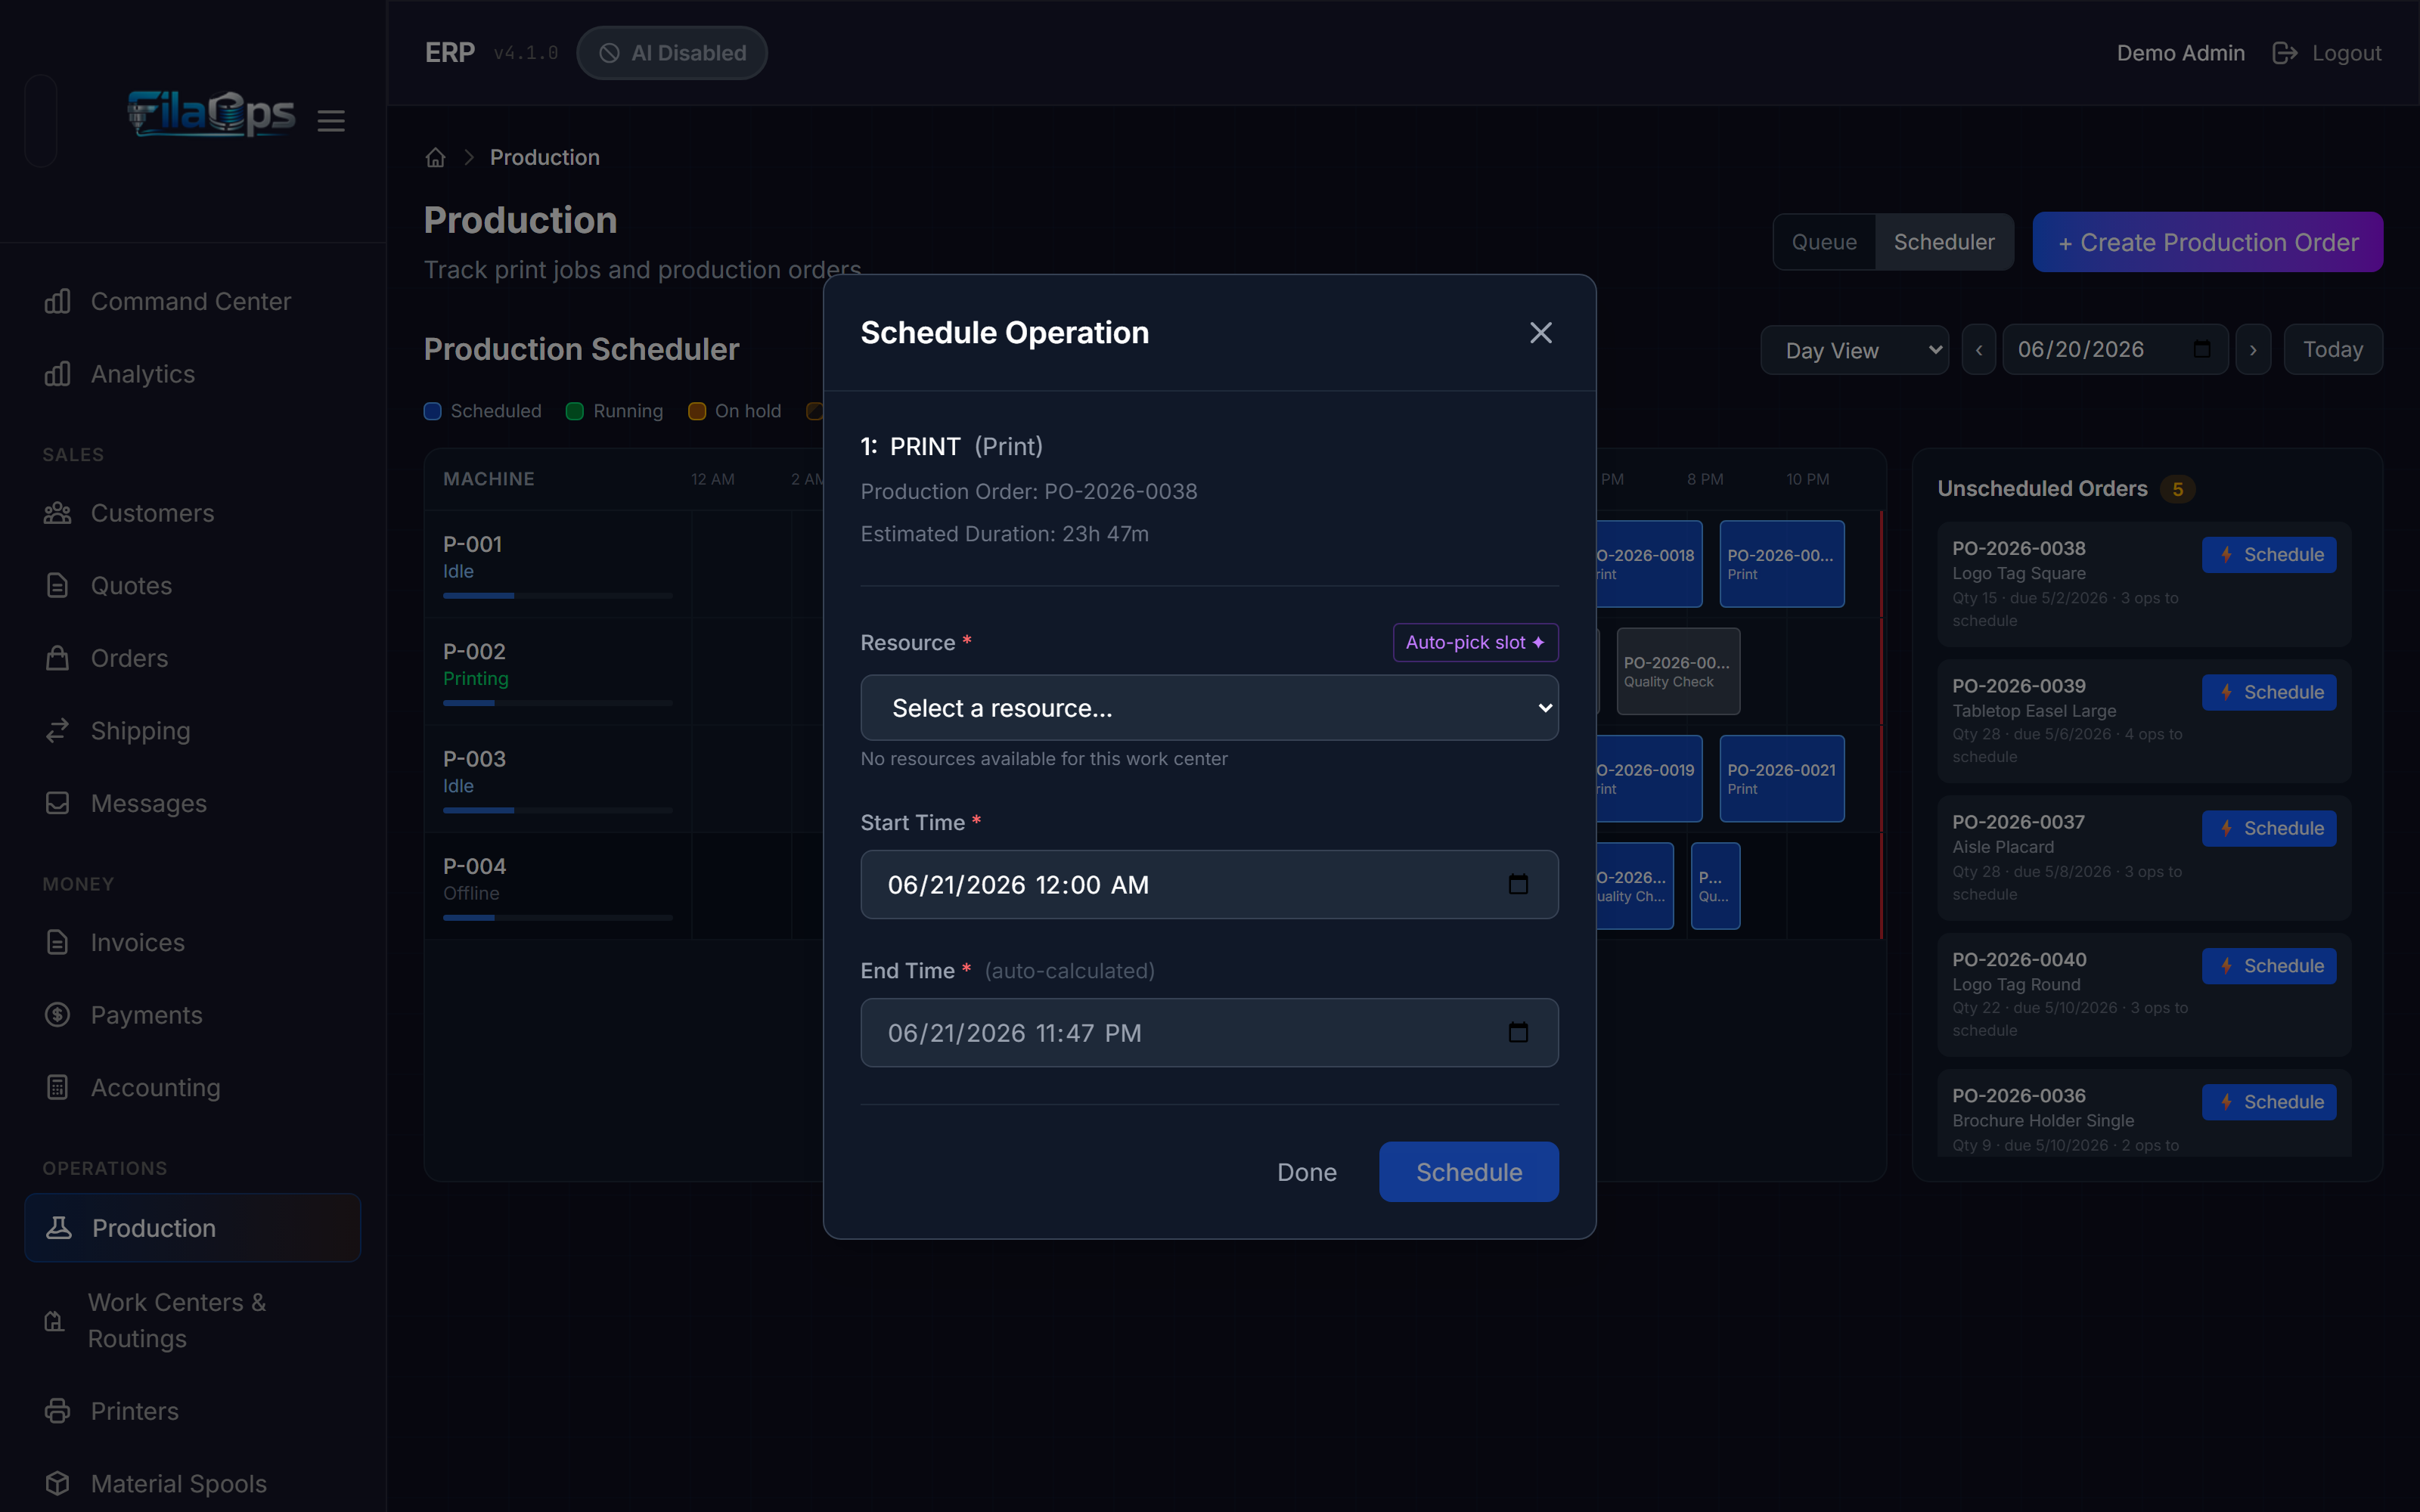Select Production in the sidebar

[x=192, y=1228]
